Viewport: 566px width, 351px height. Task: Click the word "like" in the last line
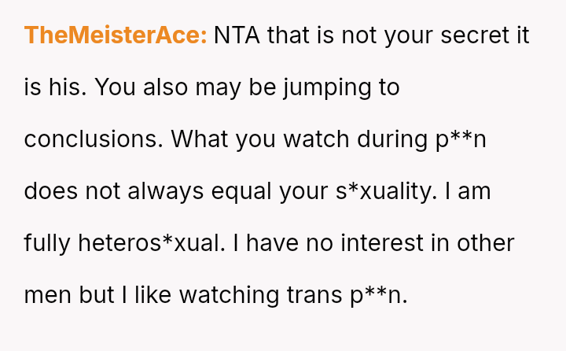pyautogui.click(x=150, y=295)
